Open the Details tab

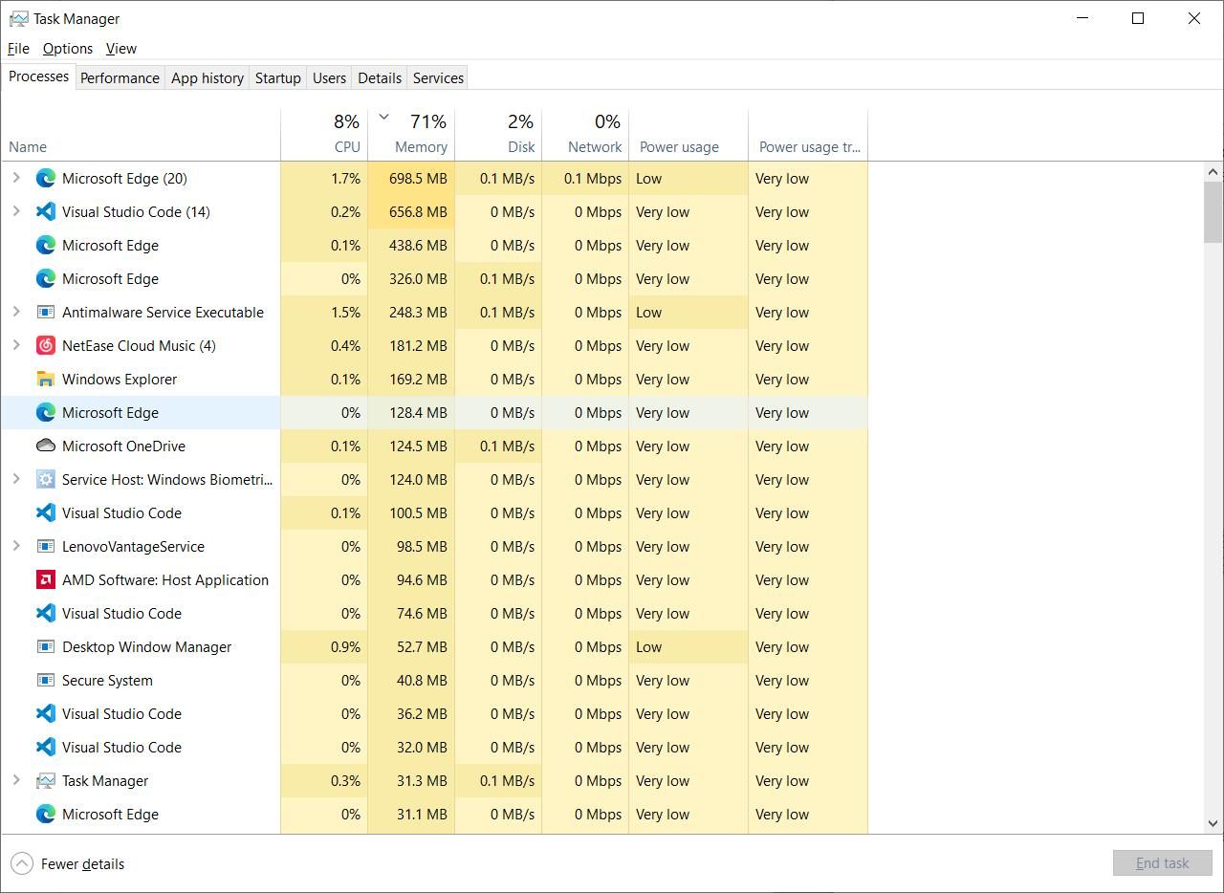[x=380, y=77]
